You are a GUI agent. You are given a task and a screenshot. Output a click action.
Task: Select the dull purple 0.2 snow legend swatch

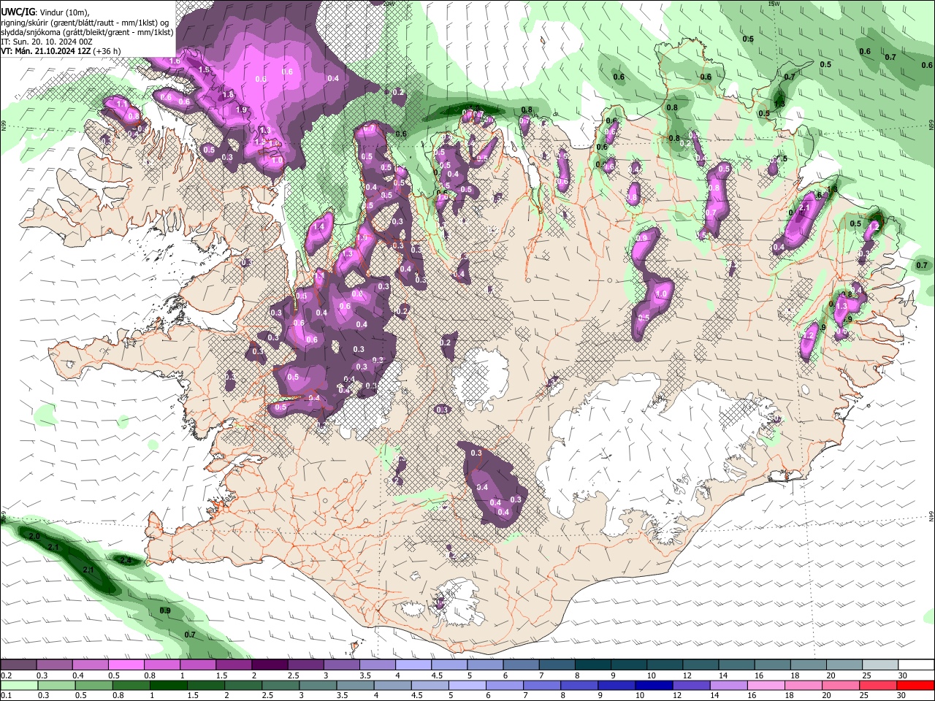[x=19, y=665]
